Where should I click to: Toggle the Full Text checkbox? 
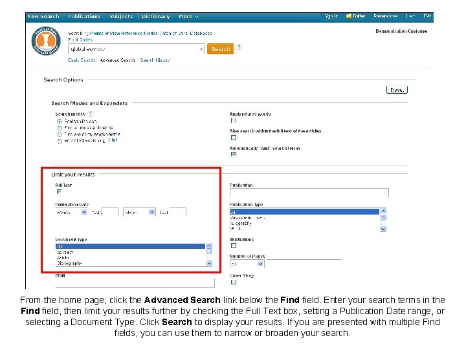[59, 192]
